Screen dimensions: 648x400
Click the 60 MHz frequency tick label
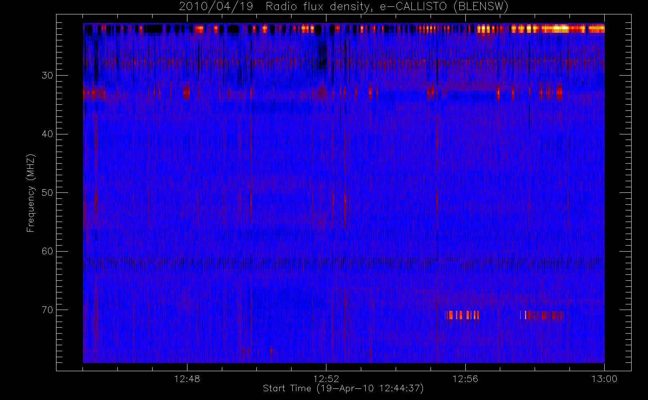[47, 251]
